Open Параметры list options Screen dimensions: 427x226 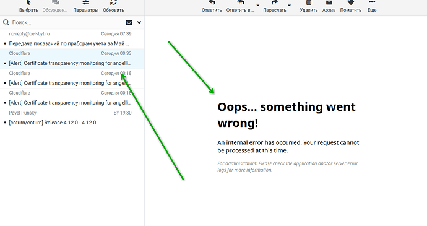click(x=86, y=6)
